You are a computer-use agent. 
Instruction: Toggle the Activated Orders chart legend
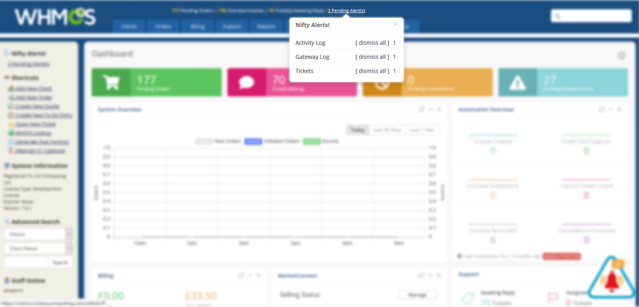point(272,141)
